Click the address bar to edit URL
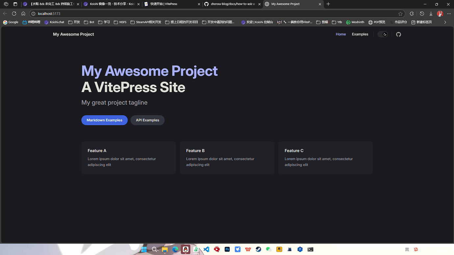Image resolution: width=454 pixels, height=255 pixels. (132, 13)
